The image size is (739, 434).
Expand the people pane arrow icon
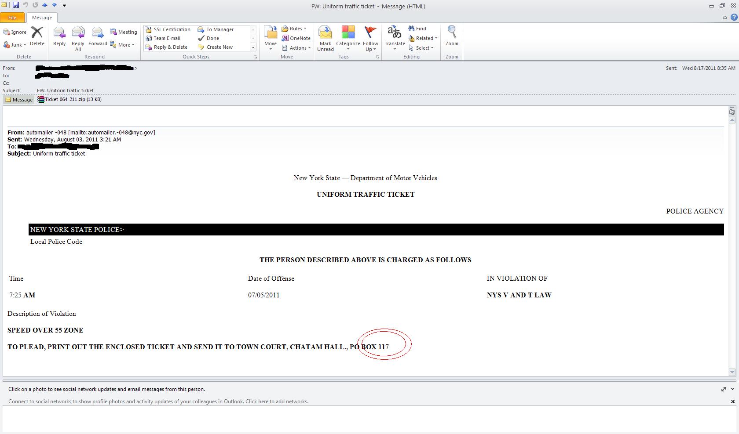[724, 389]
